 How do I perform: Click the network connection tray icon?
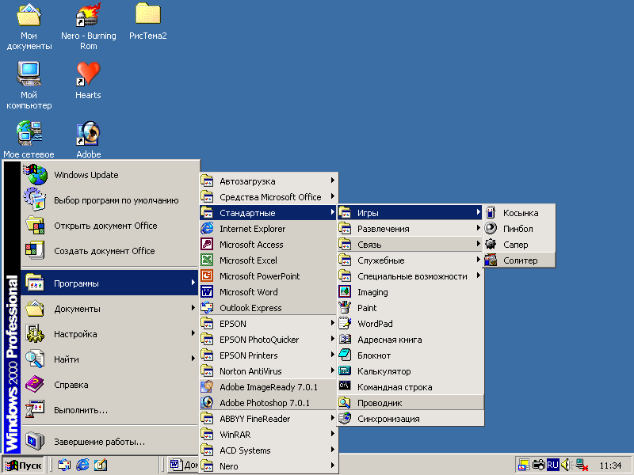tap(582, 465)
